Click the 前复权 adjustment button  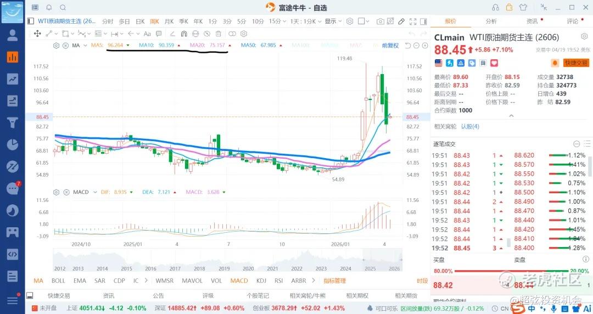[390, 46]
